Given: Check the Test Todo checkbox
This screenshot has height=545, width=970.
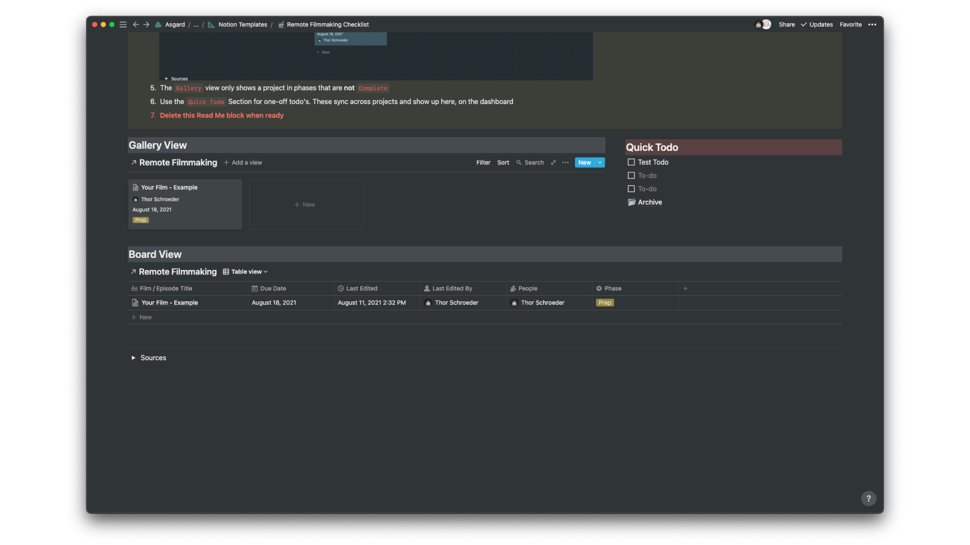Looking at the screenshot, I should tap(630, 162).
